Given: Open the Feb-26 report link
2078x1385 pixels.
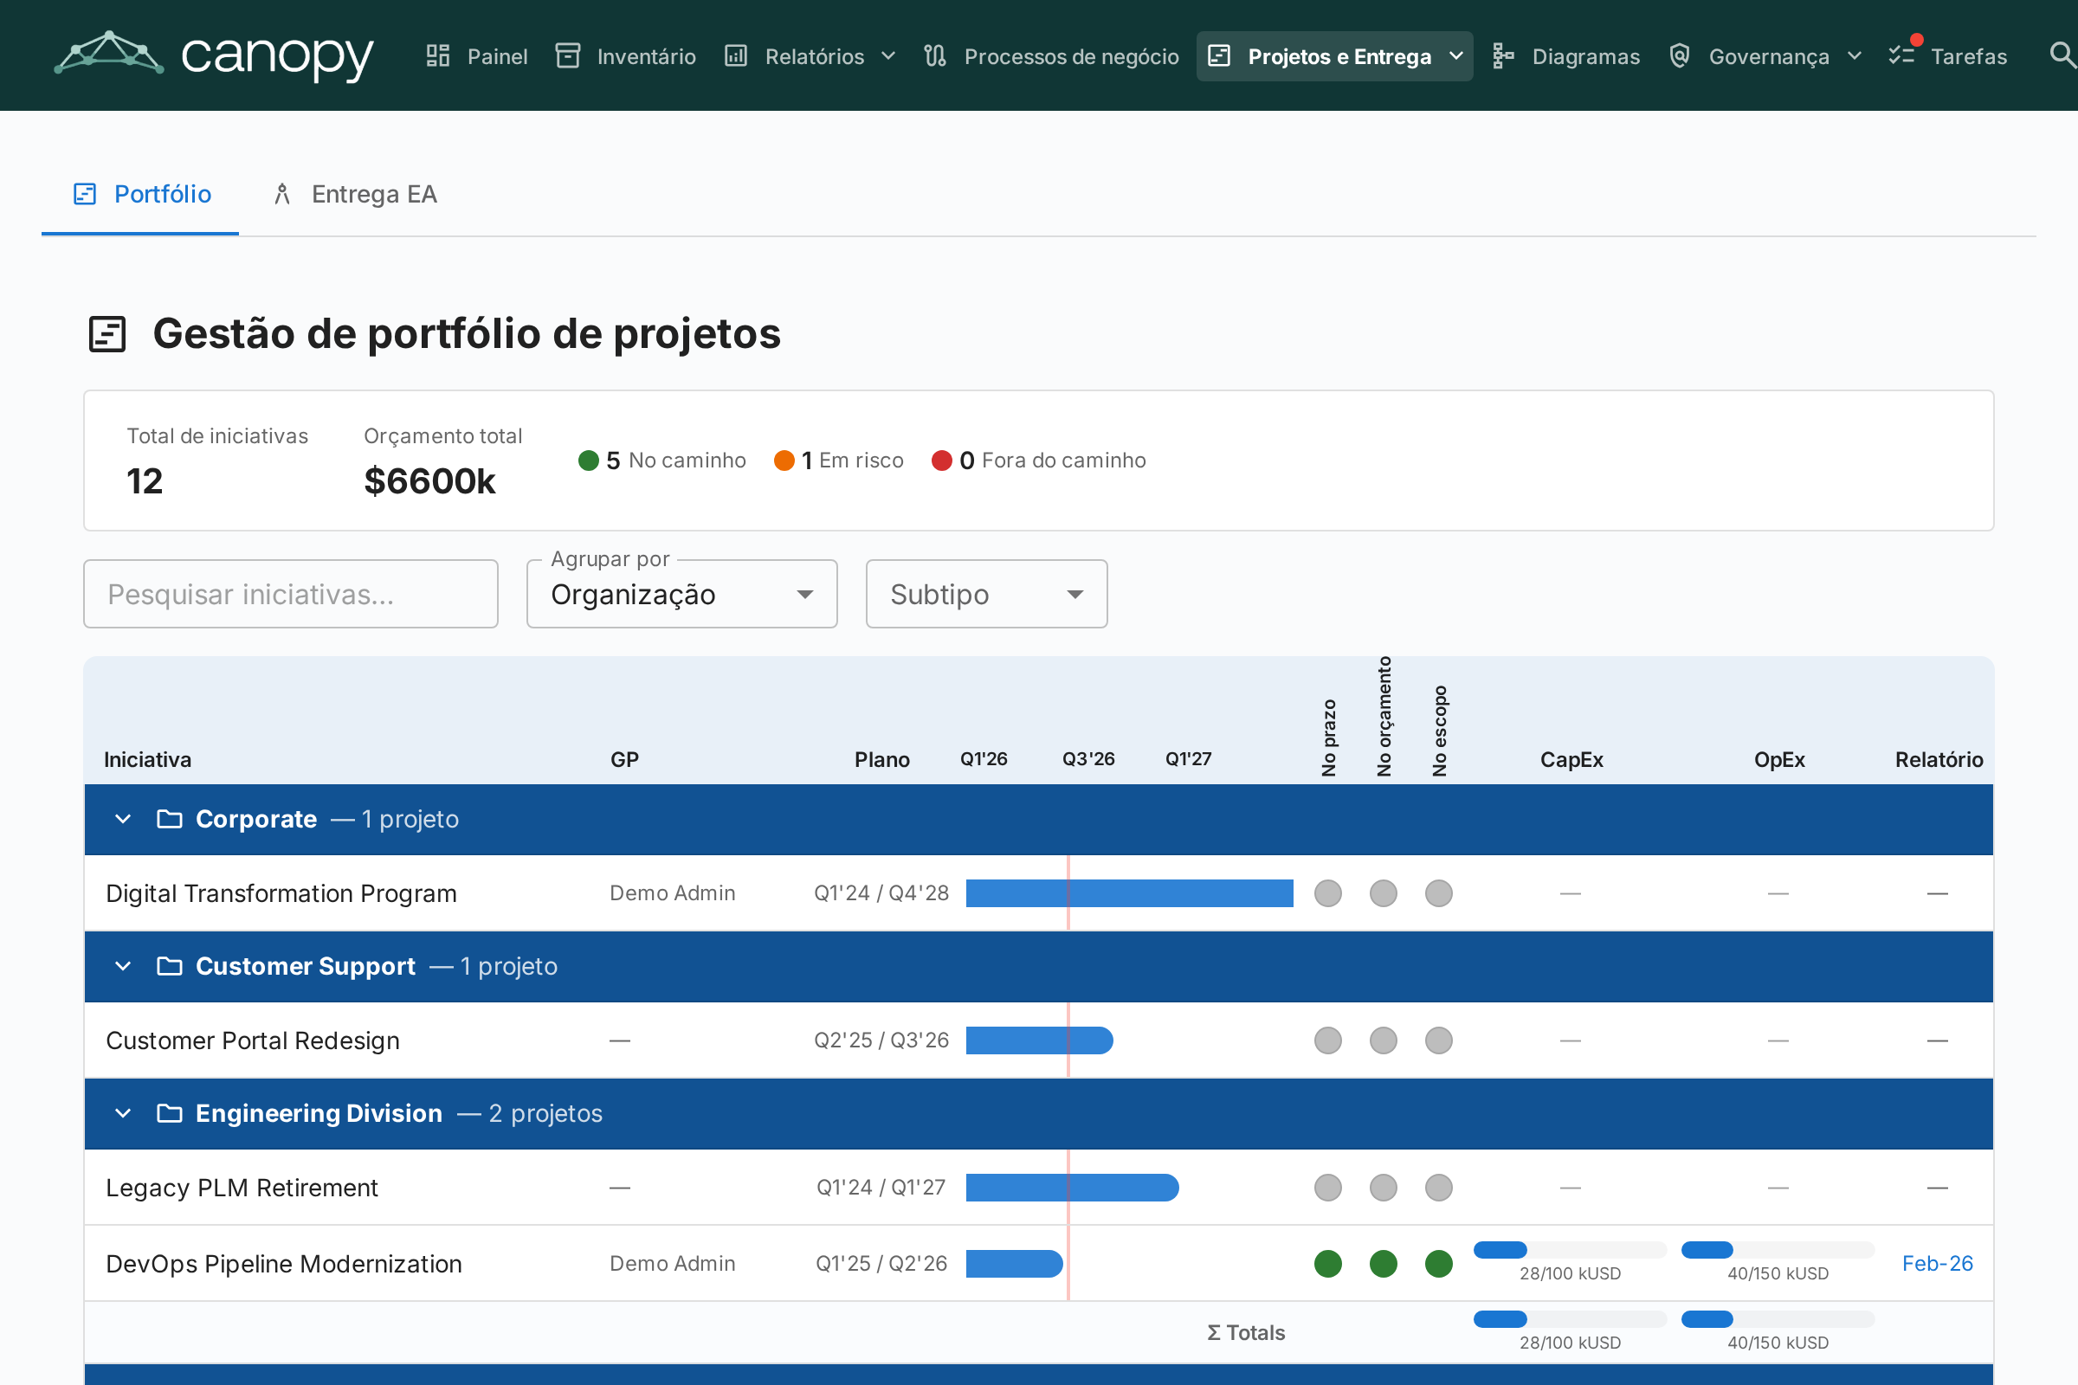Looking at the screenshot, I should [x=1937, y=1263].
